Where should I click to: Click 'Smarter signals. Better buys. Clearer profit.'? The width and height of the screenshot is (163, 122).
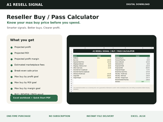(34, 28)
